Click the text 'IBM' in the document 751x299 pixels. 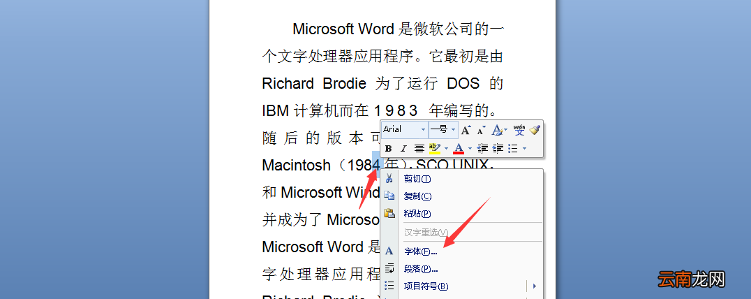pos(276,110)
